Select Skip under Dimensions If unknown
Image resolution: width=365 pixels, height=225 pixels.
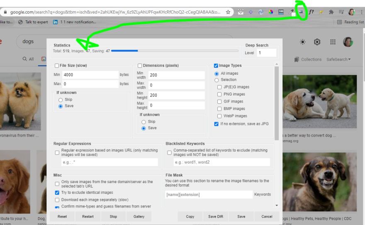point(144,122)
